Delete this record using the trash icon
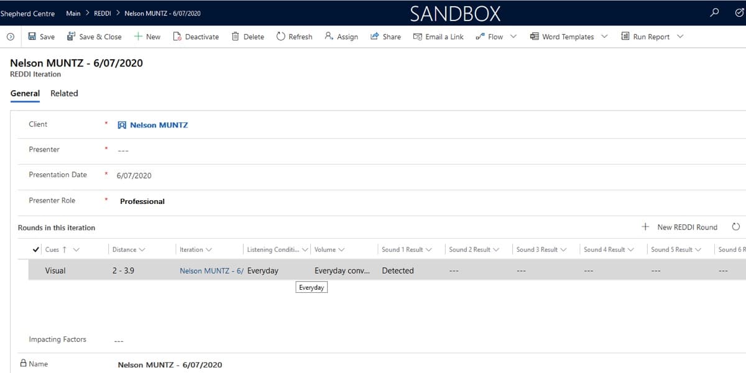This screenshot has height=373, width=746. [x=236, y=37]
